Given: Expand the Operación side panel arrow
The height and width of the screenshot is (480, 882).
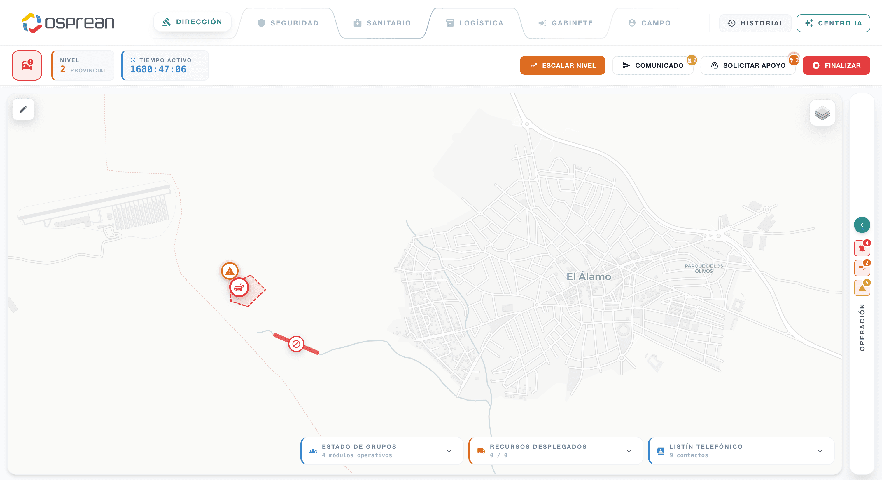Looking at the screenshot, I should tap(862, 225).
